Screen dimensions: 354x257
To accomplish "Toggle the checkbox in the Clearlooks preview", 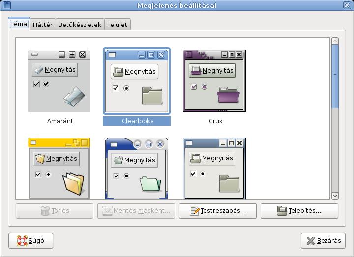I will pyautogui.click(x=116, y=88).
